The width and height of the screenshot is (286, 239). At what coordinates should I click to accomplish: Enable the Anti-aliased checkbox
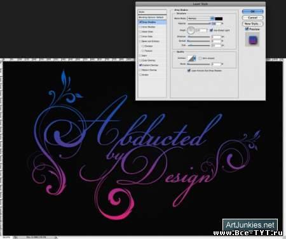click(x=200, y=58)
